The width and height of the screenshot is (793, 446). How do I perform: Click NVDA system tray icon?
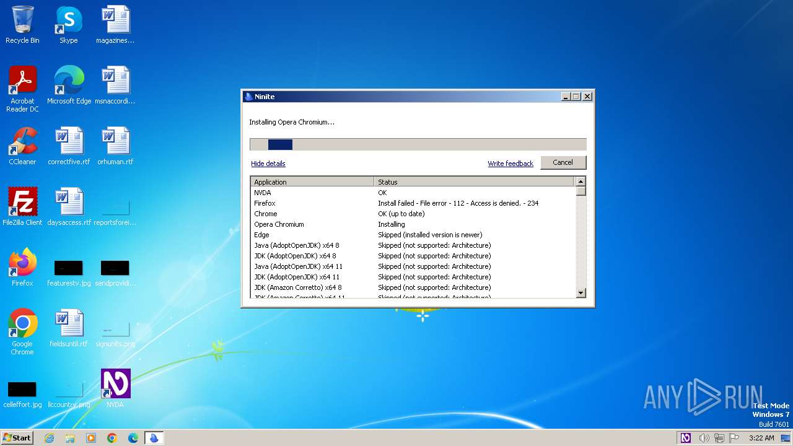(686, 438)
